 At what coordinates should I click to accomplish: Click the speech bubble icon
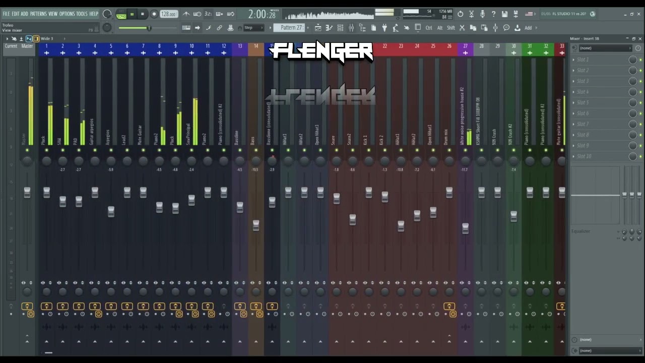coord(506,28)
